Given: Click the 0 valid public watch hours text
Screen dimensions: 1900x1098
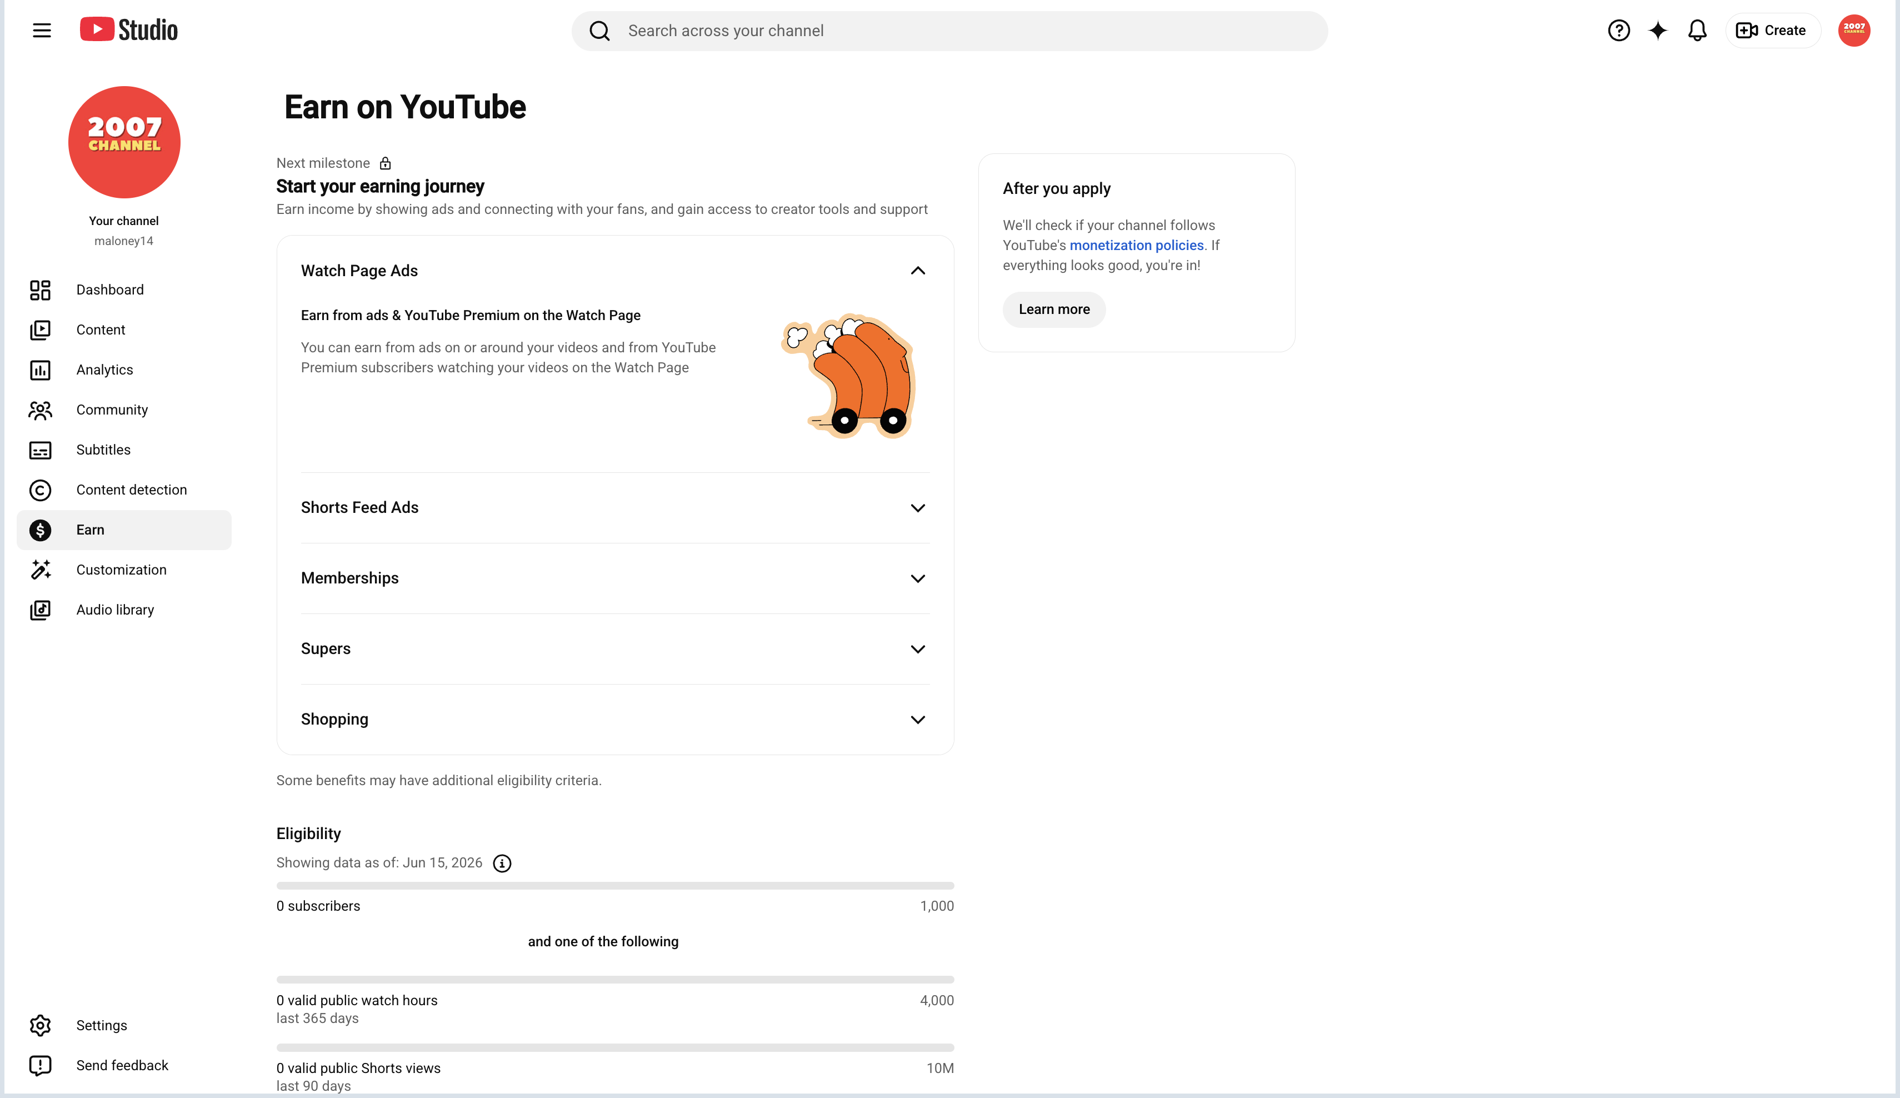Looking at the screenshot, I should coord(357,1000).
